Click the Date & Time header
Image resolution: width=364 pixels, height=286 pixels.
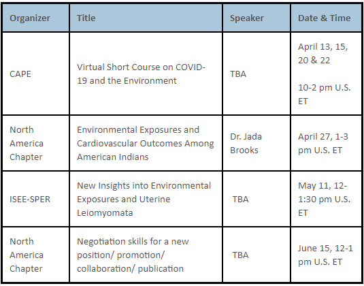coord(325,18)
